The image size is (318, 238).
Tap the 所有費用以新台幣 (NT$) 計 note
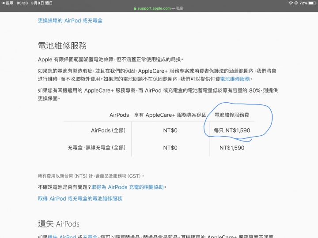pyautogui.click(x=91, y=176)
